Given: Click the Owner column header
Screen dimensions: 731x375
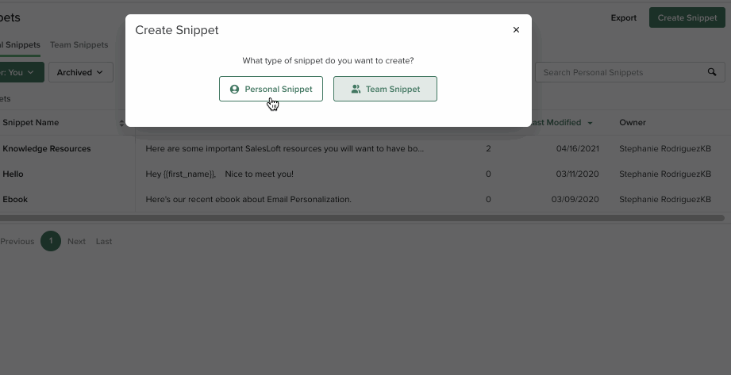Looking at the screenshot, I should [633, 123].
